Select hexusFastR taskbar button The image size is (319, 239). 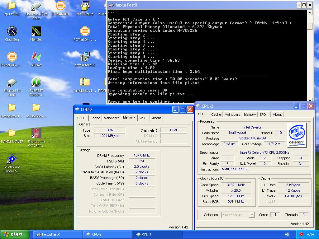[57, 234]
